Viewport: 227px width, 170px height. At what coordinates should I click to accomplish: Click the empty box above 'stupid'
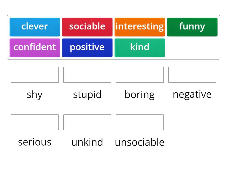click(87, 75)
